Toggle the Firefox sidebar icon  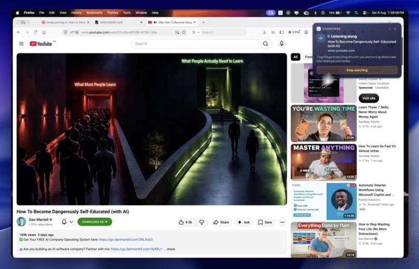tap(282, 32)
